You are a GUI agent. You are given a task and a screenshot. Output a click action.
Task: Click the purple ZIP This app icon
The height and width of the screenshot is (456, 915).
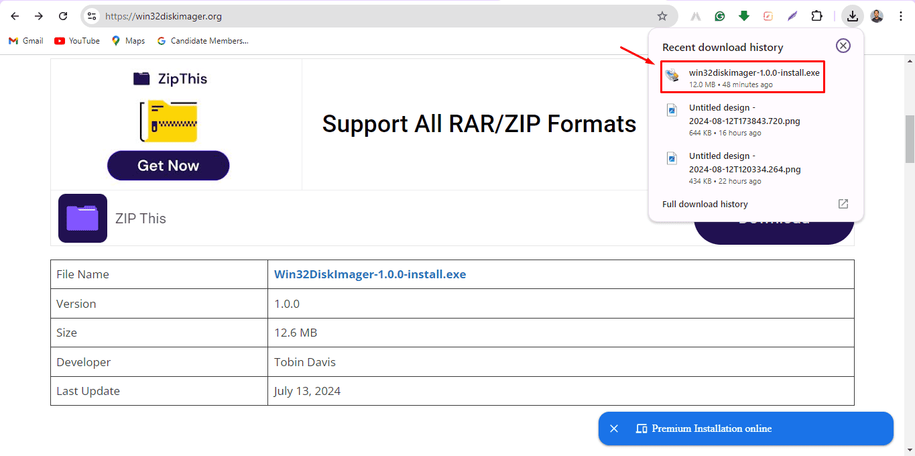[x=82, y=218]
